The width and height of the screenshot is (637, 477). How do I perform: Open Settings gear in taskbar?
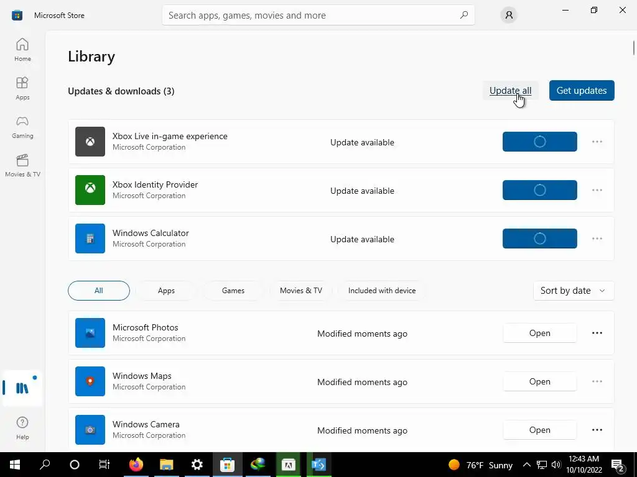[x=197, y=465]
